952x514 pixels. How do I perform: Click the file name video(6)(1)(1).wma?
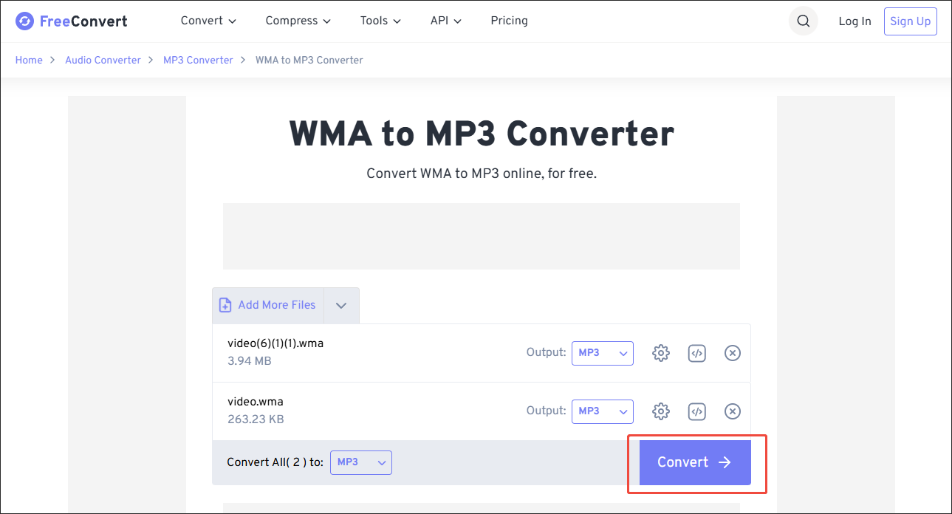(x=275, y=343)
